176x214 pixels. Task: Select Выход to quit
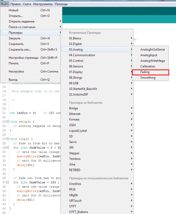point(31,80)
